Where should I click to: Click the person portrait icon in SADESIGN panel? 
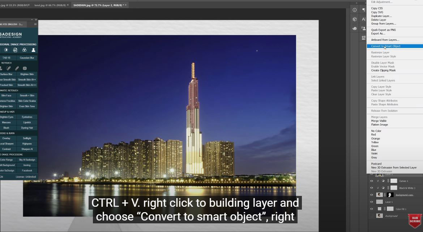click(34, 50)
